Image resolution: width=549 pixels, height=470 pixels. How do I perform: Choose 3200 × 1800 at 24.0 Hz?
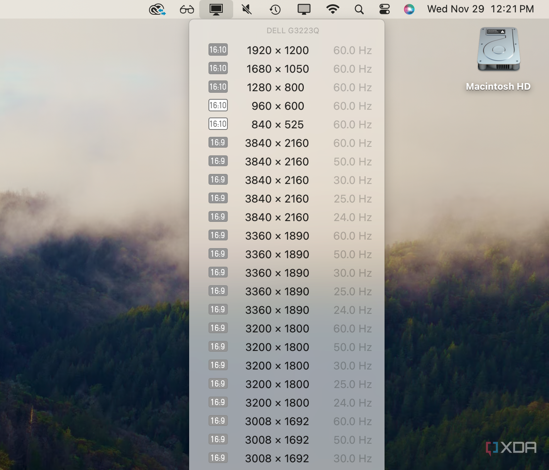click(x=287, y=403)
